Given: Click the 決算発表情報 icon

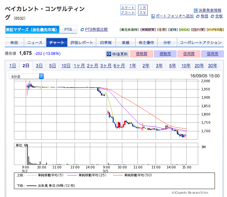Looking at the screenshot, I should 196,10.
